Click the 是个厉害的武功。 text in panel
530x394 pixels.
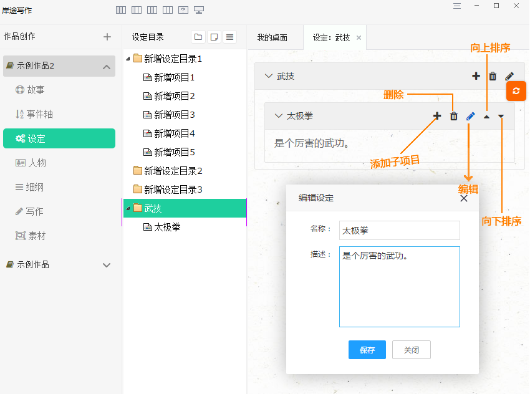[312, 143]
